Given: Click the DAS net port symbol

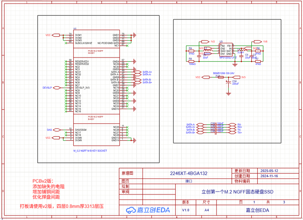Looking at the screenshot, I should [56, 130].
